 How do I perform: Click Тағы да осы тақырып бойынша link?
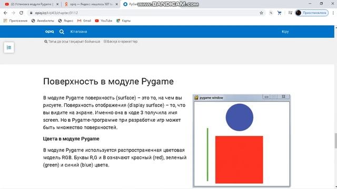coord(72,41)
